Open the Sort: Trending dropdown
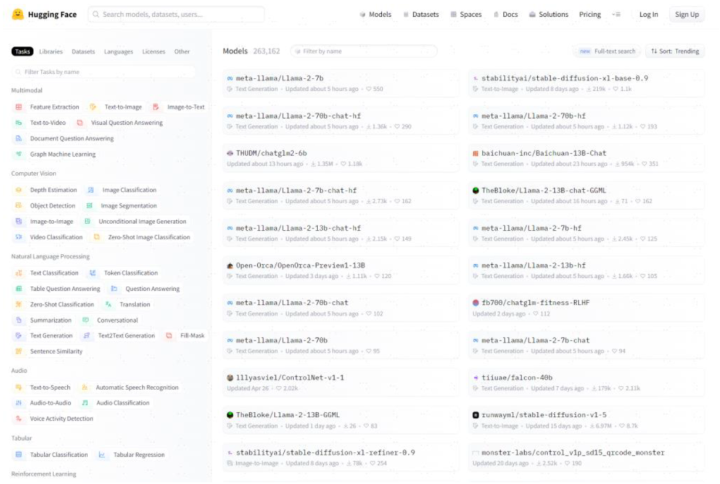 coord(675,51)
